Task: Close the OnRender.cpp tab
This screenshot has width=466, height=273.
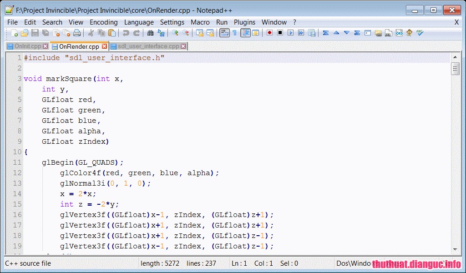Action: [104, 46]
